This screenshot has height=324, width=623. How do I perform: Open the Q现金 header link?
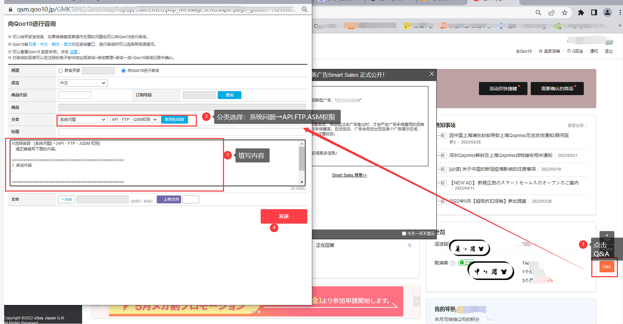tap(577, 51)
